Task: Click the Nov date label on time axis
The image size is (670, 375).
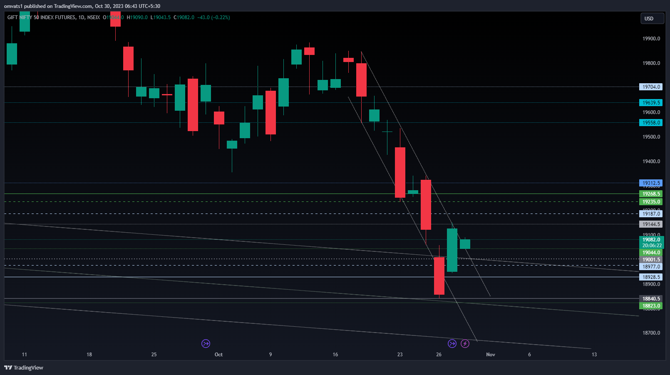Action: (491, 355)
